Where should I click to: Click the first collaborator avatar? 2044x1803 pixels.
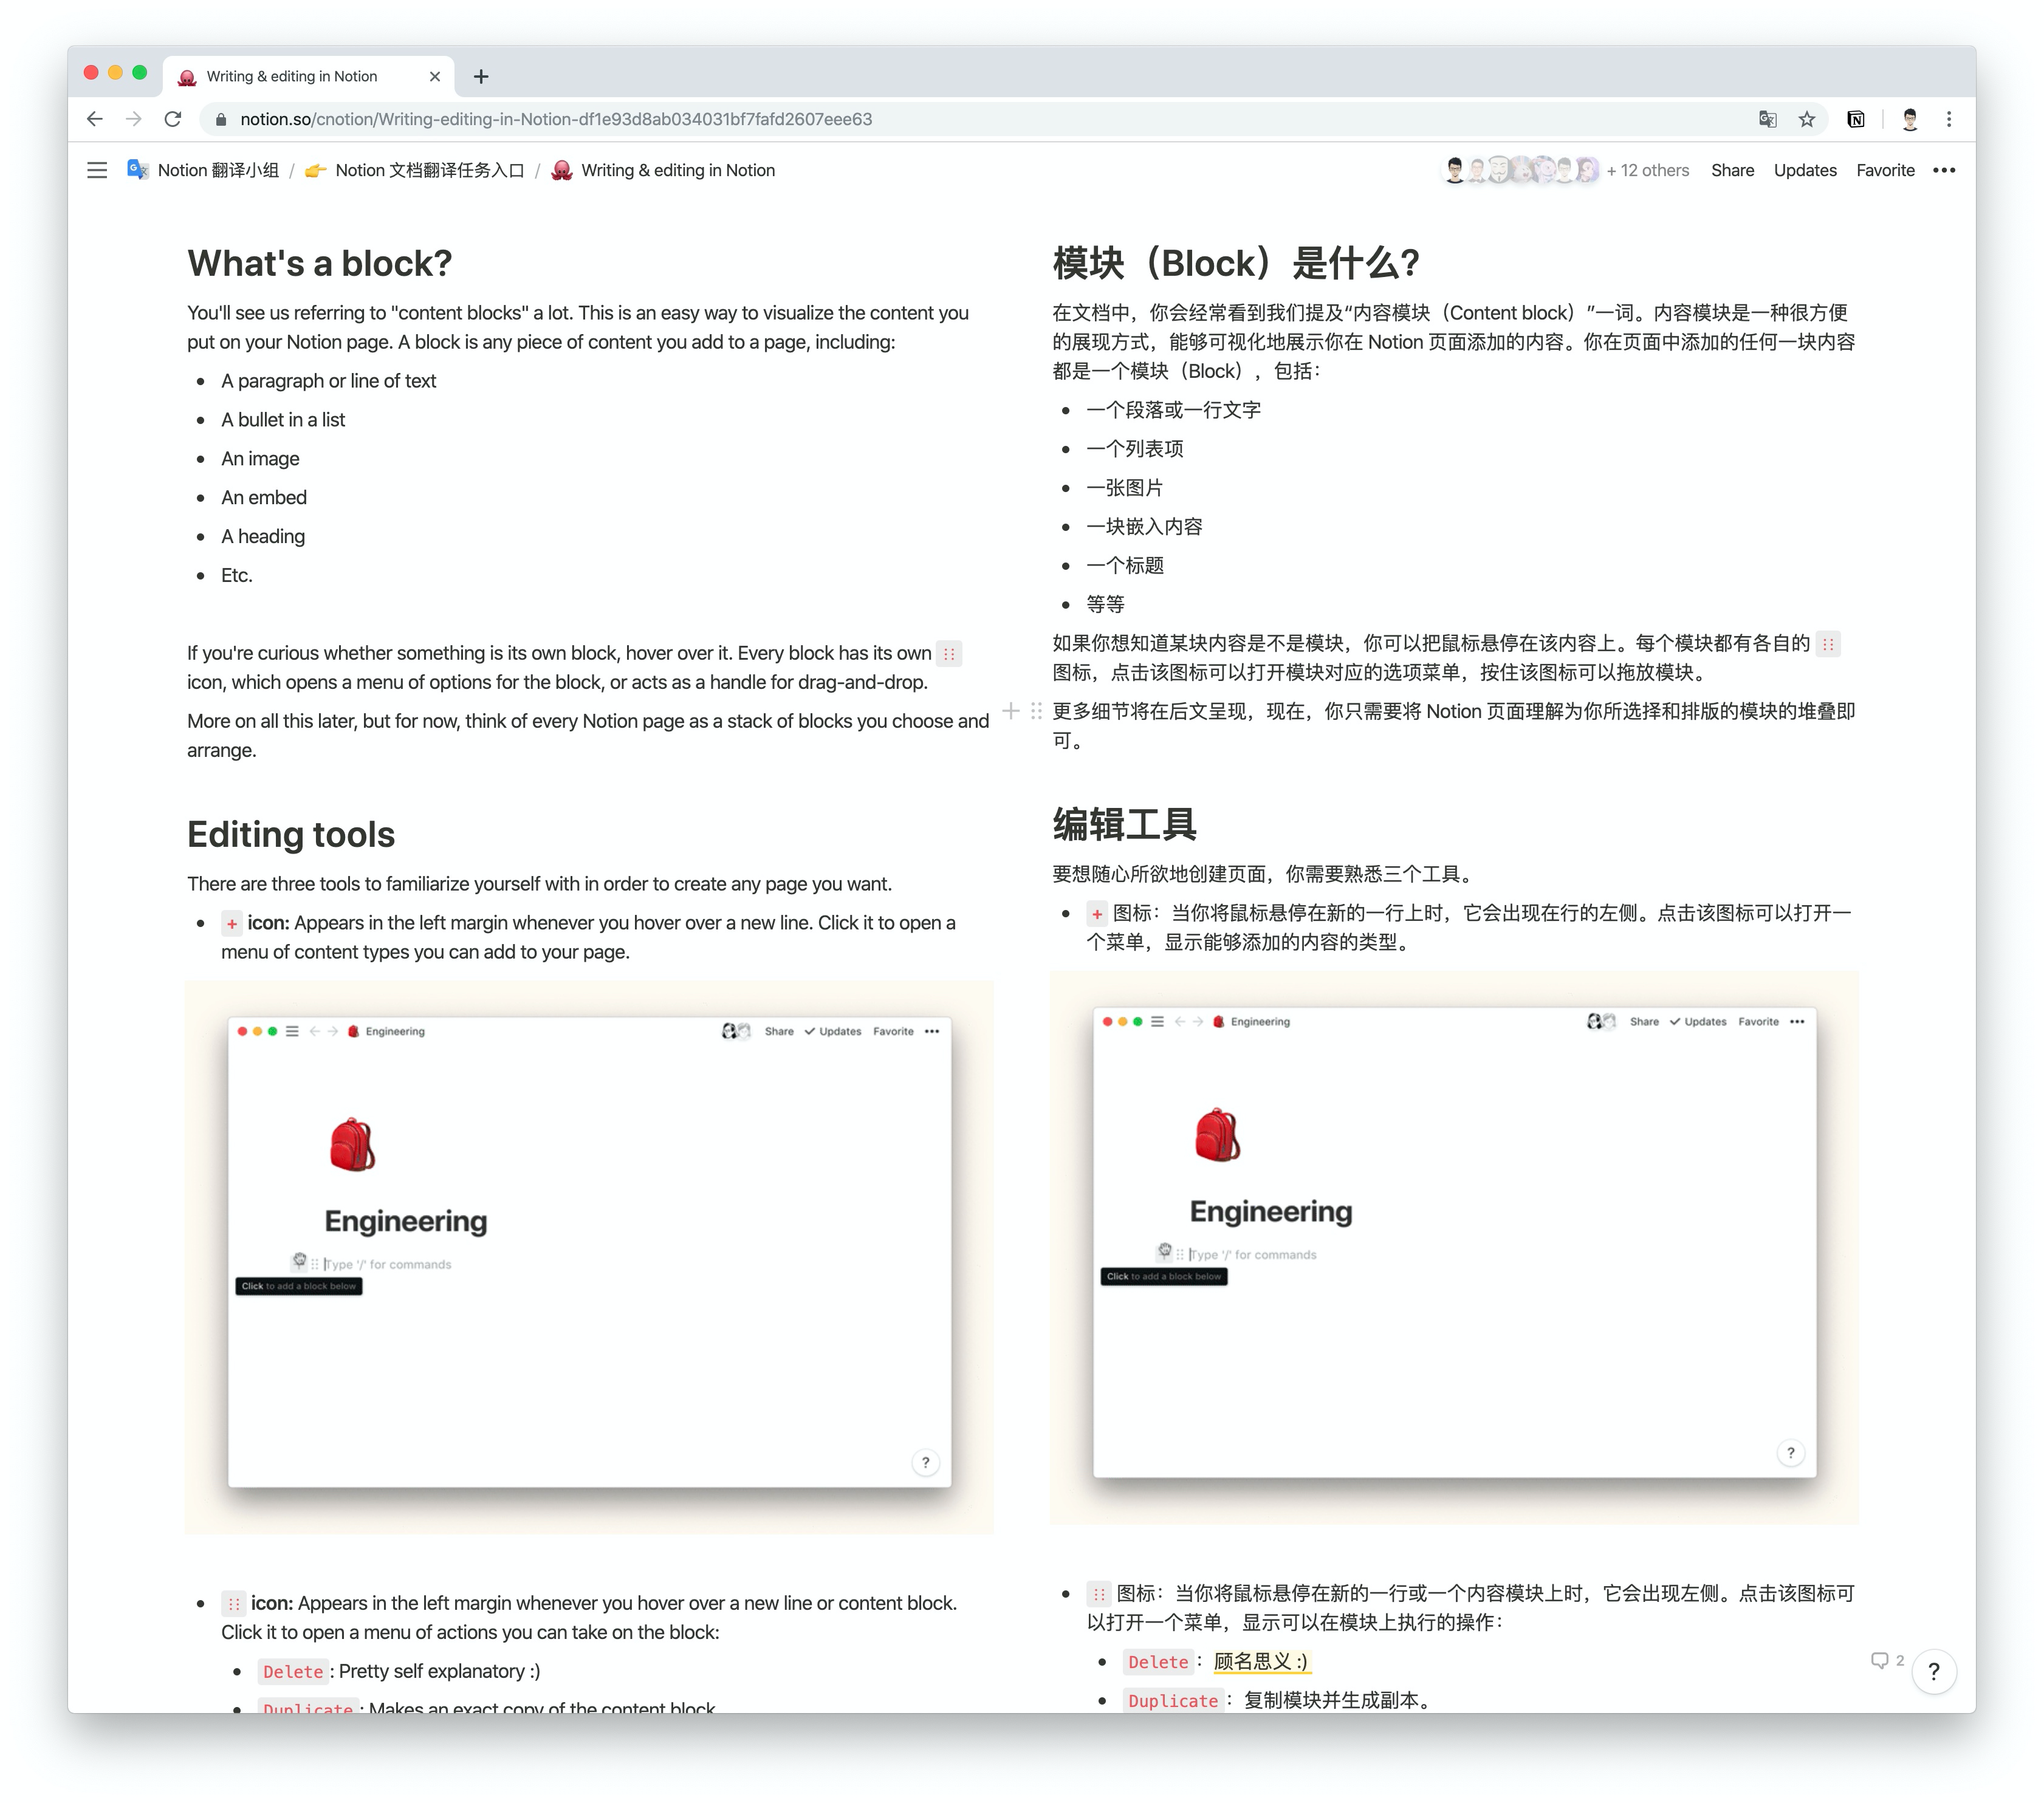click(1454, 170)
